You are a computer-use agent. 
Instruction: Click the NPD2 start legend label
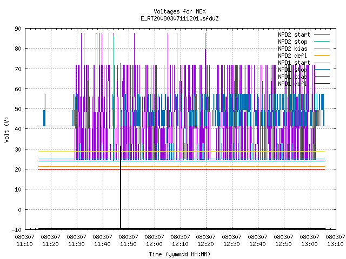[x=294, y=35]
